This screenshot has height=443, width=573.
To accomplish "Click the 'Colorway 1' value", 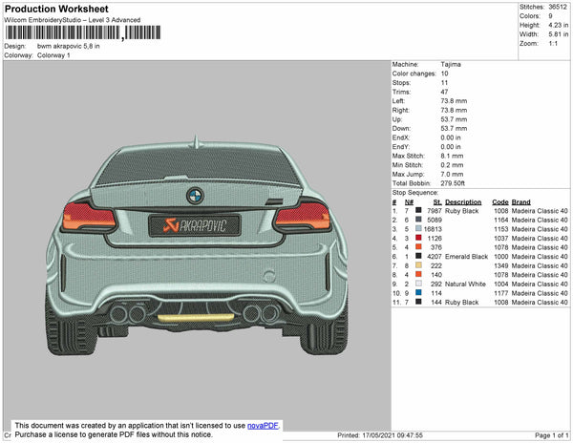I will coord(53,55).
